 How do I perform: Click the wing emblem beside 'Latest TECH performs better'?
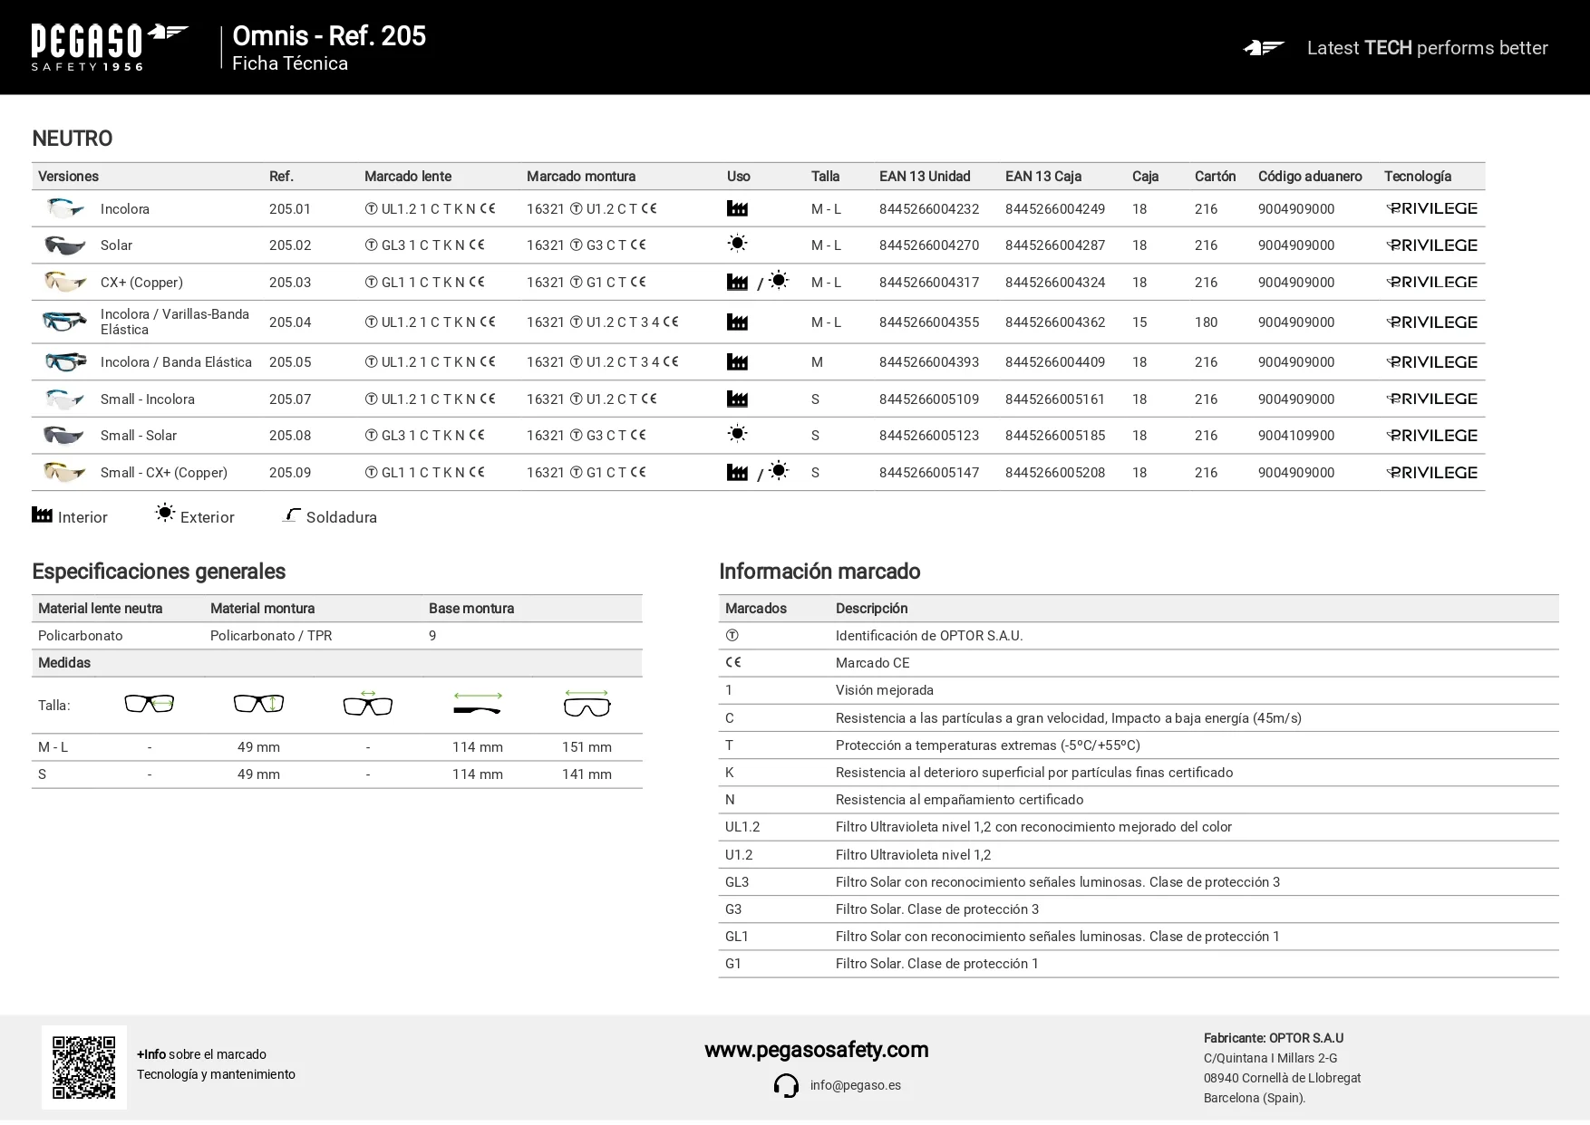(x=1264, y=48)
